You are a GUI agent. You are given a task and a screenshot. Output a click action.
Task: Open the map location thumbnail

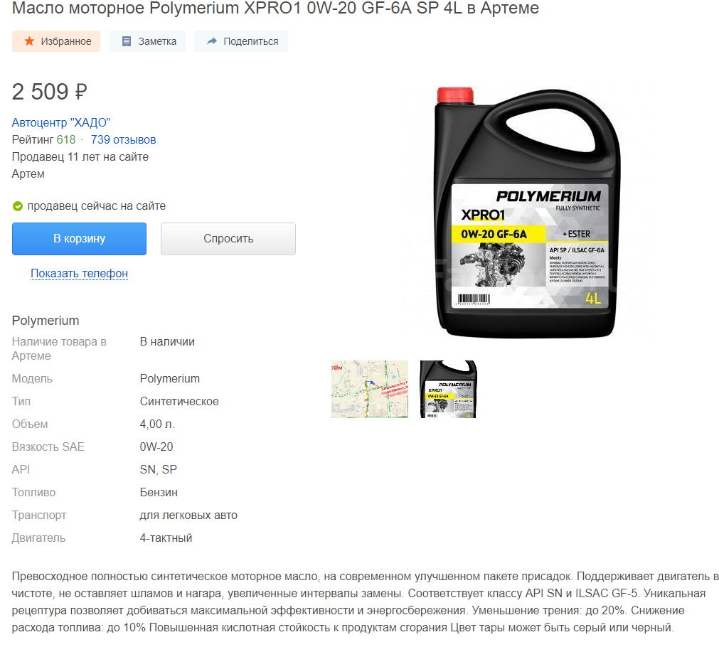coord(370,389)
